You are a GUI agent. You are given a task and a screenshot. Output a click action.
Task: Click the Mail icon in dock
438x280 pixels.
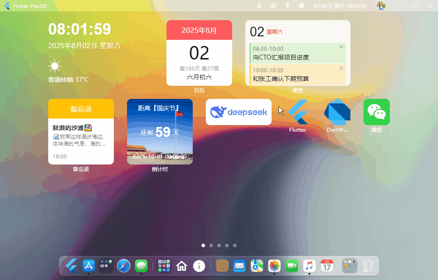click(239, 266)
